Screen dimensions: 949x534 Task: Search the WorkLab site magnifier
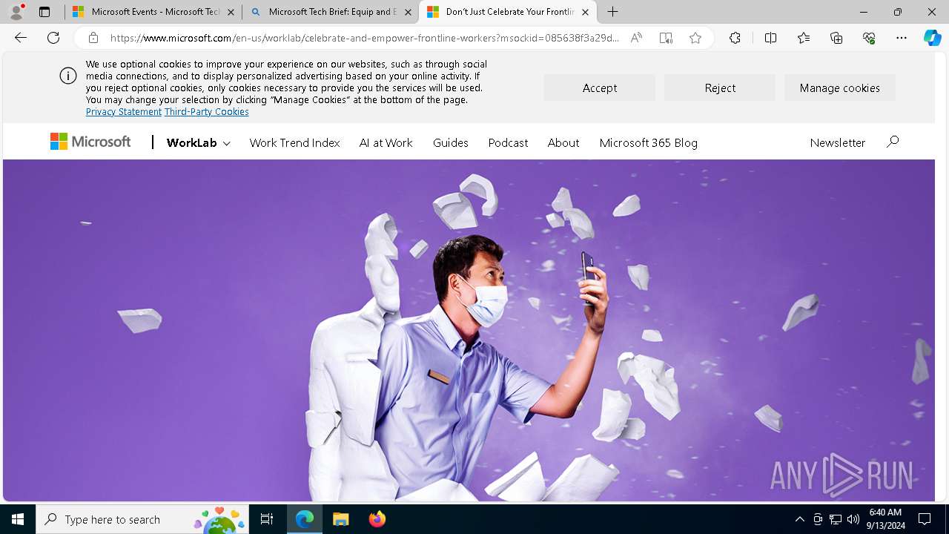tap(893, 141)
